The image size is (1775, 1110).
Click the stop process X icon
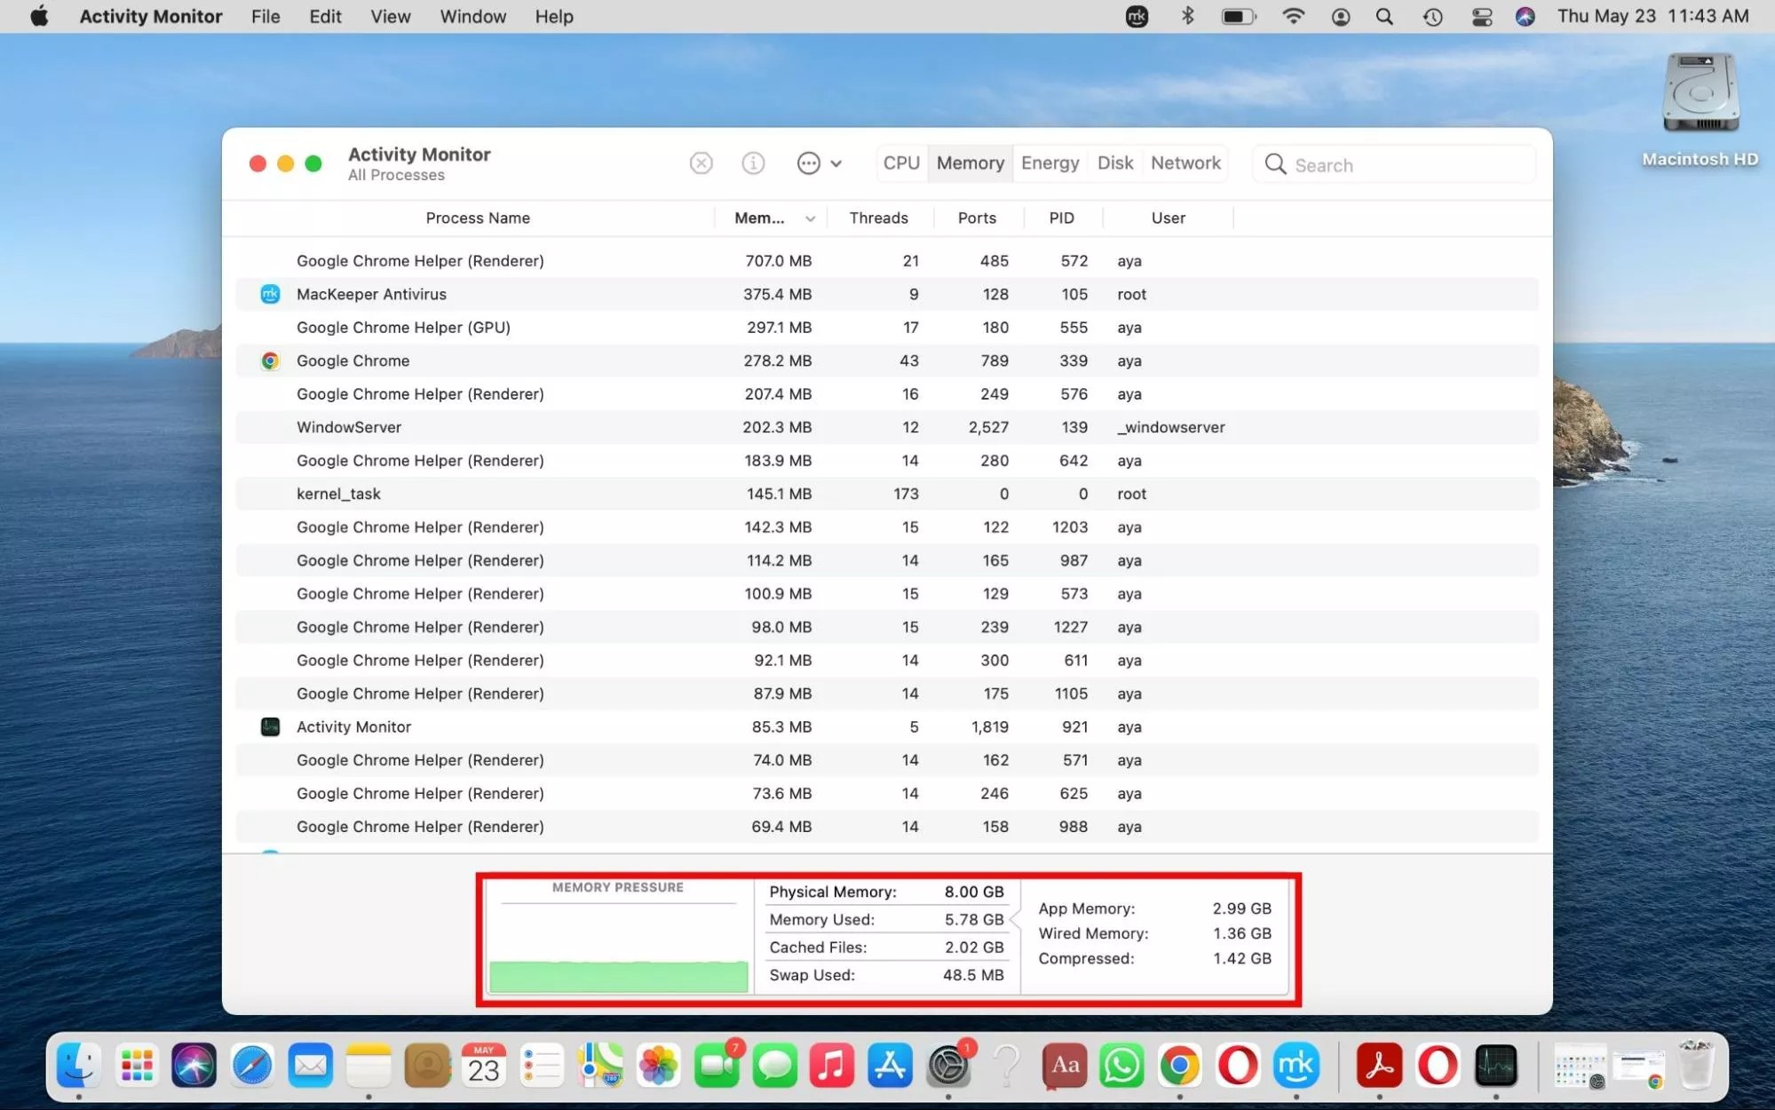tap(701, 163)
